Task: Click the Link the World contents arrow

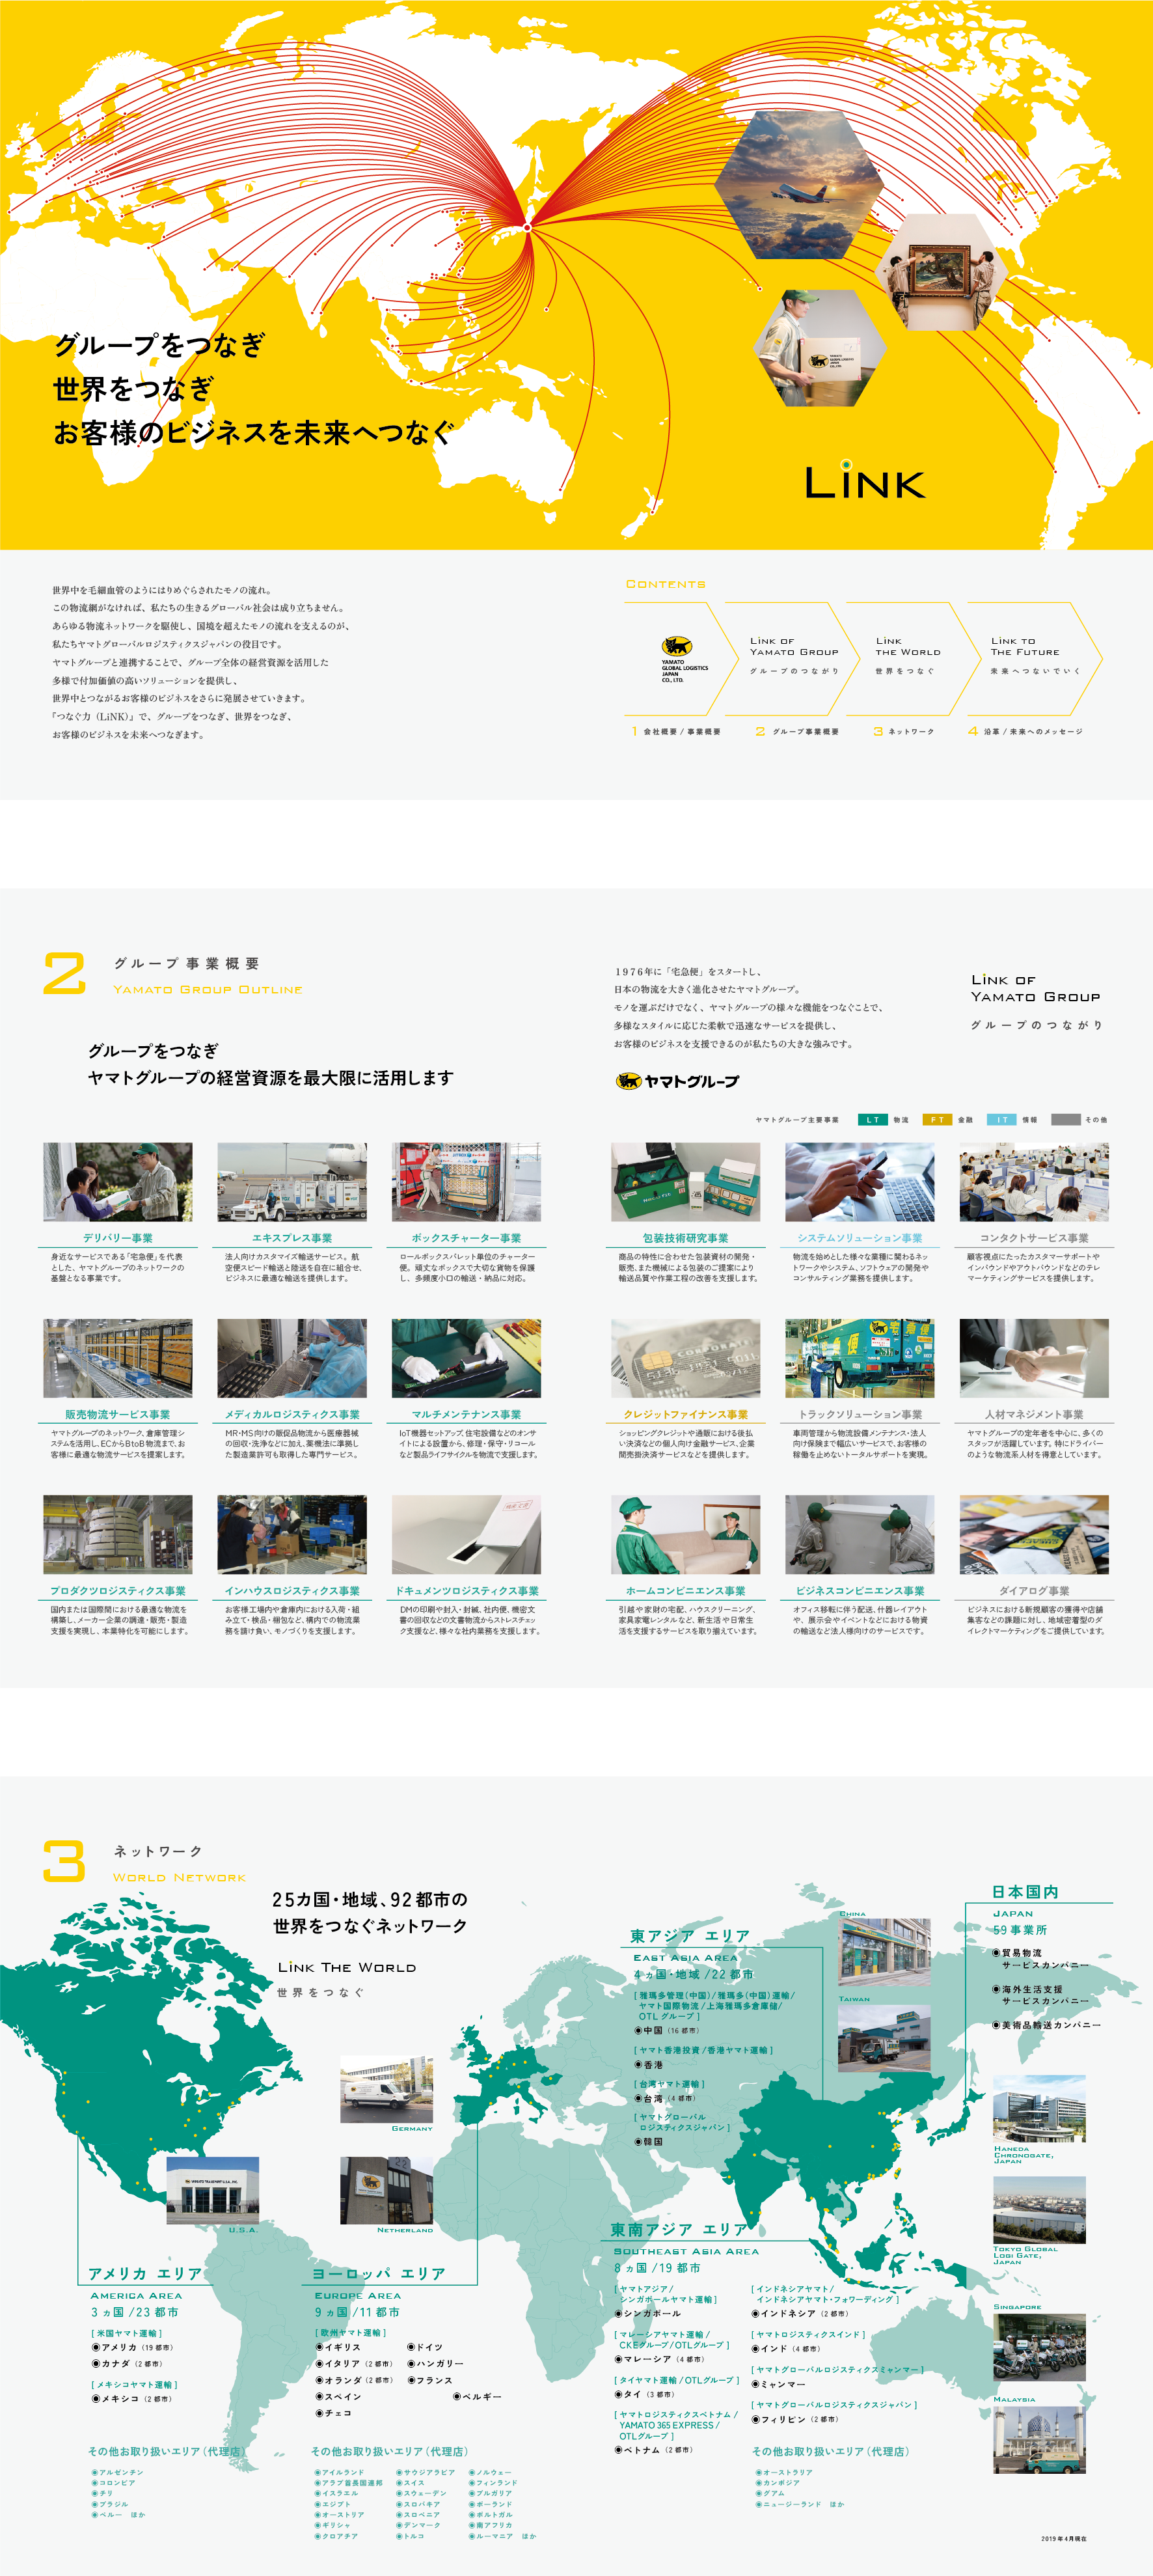Action: (x=914, y=658)
